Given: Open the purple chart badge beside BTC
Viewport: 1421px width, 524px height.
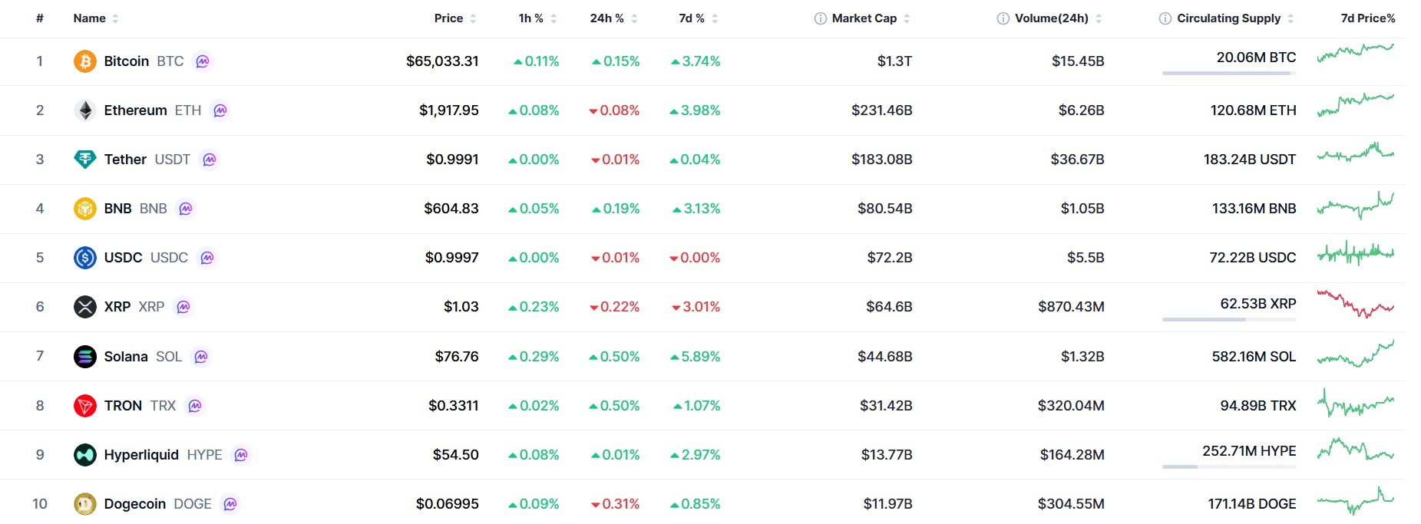Looking at the screenshot, I should 203,61.
